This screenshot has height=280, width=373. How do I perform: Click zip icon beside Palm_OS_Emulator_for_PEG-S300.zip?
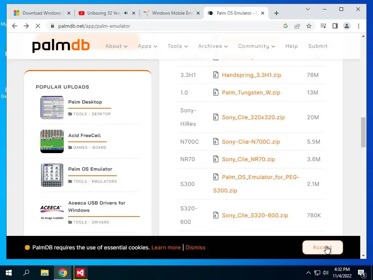[216, 177]
